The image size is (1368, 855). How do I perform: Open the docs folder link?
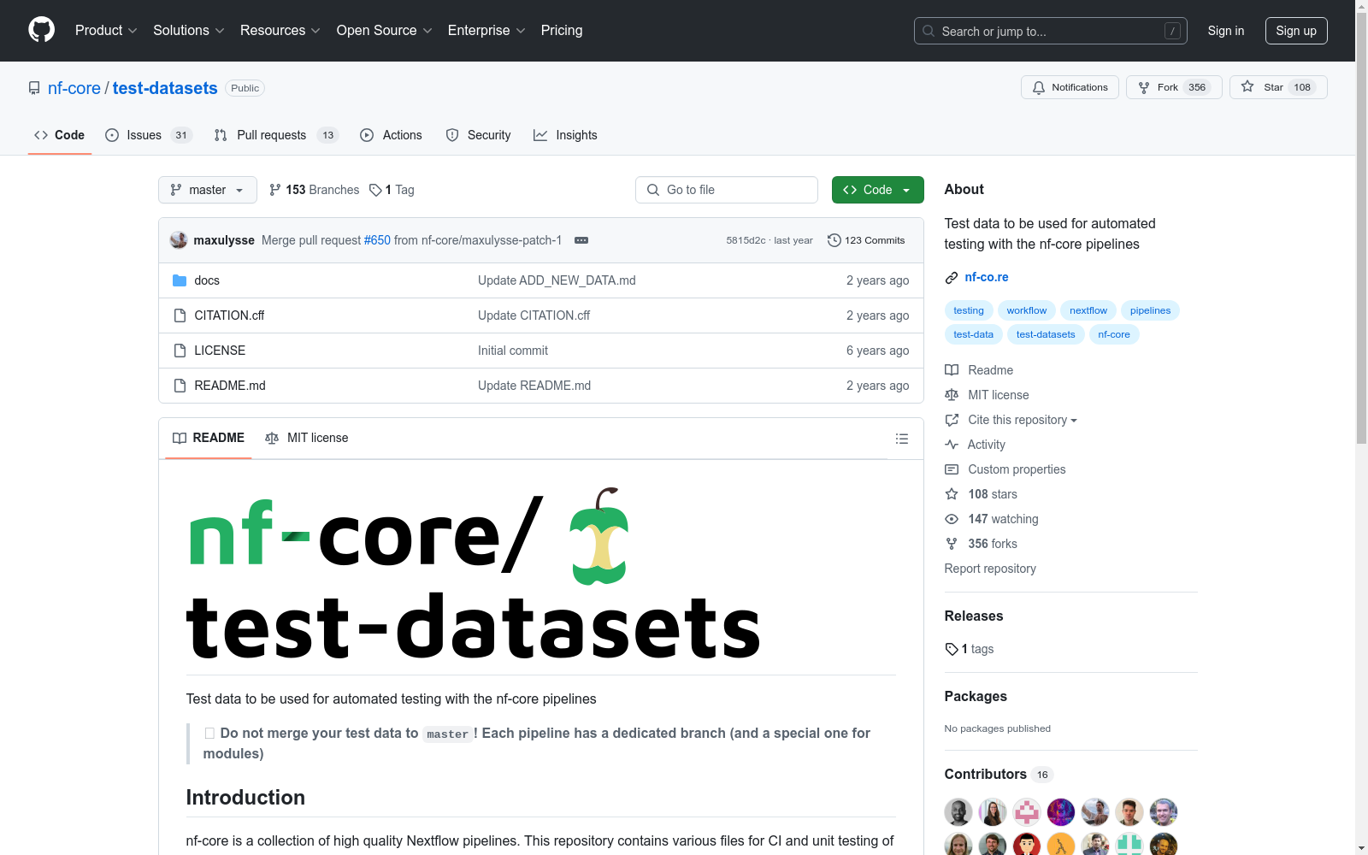207,280
